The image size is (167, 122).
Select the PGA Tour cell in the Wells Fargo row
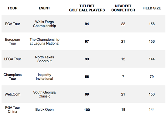coord(12,24)
